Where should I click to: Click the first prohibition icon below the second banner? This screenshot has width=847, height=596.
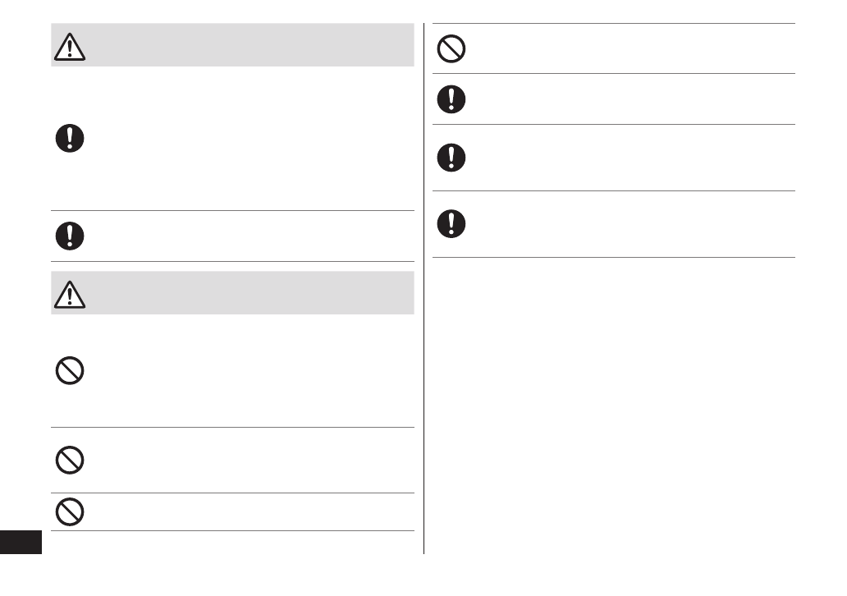[70, 370]
